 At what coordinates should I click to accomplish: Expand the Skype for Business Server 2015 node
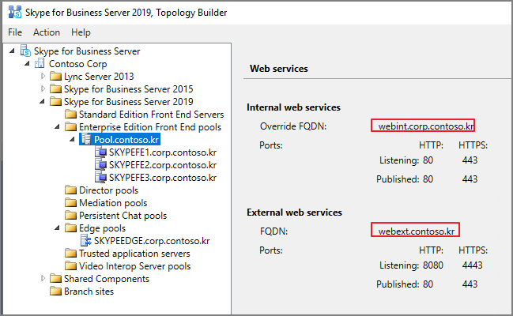43,89
